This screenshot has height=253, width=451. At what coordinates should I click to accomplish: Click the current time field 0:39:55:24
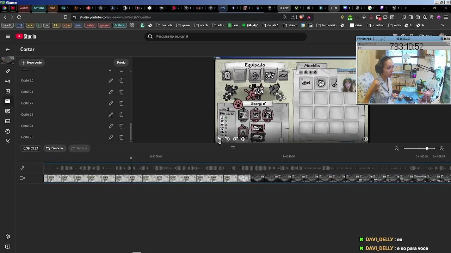pos(31,148)
